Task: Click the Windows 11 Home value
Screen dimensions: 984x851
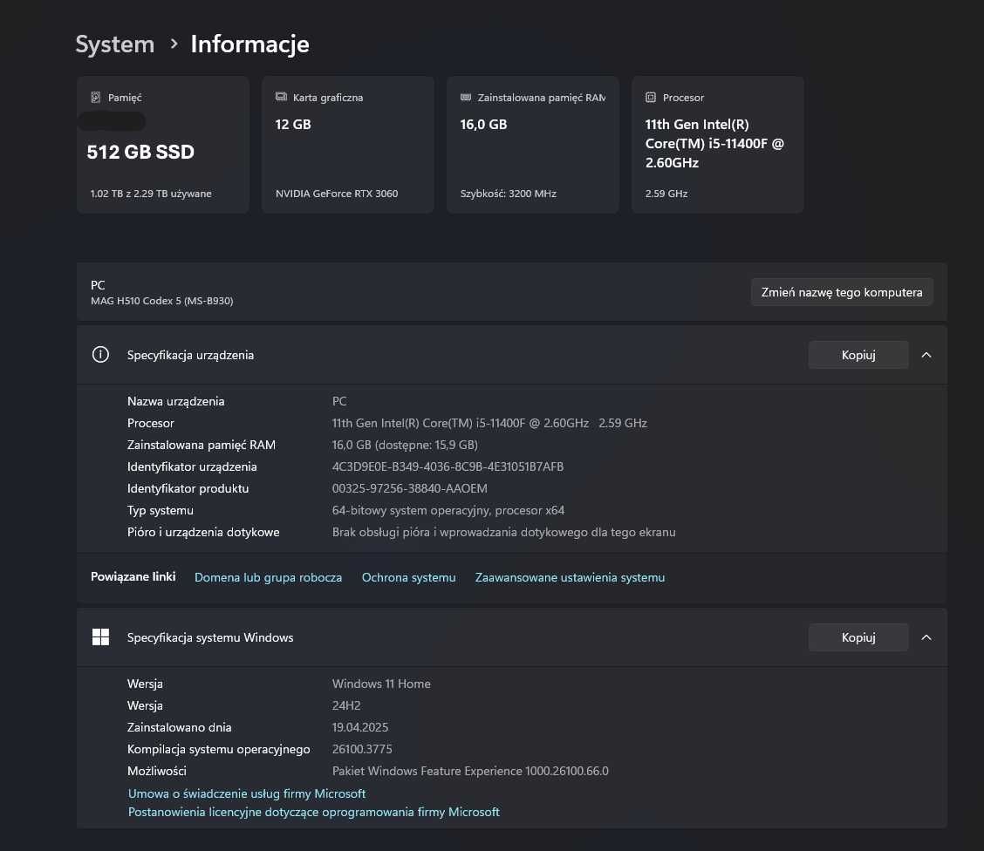Action: click(x=381, y=684)
